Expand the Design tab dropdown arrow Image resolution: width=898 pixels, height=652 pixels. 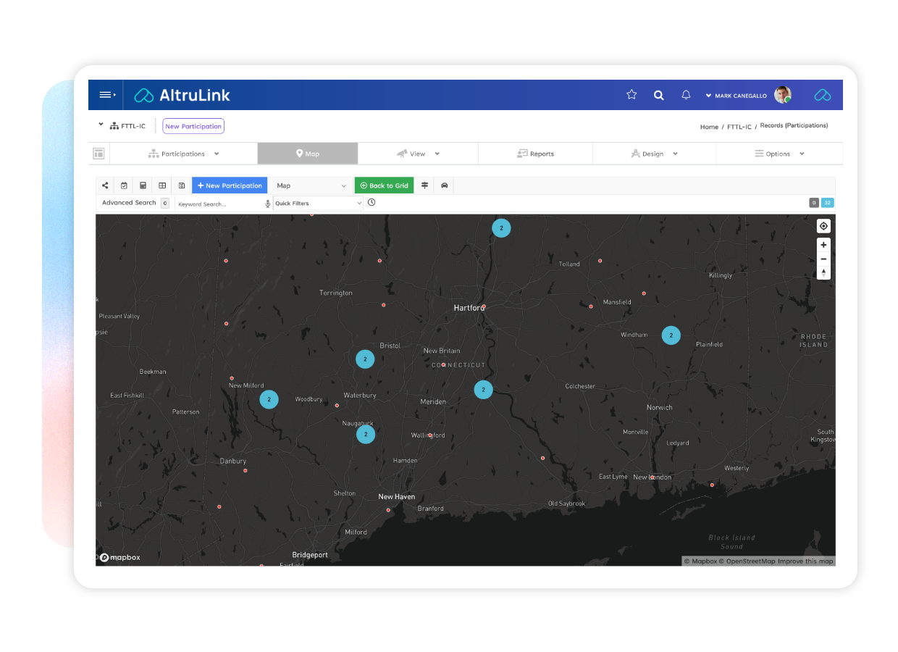[x=675, y=154]
